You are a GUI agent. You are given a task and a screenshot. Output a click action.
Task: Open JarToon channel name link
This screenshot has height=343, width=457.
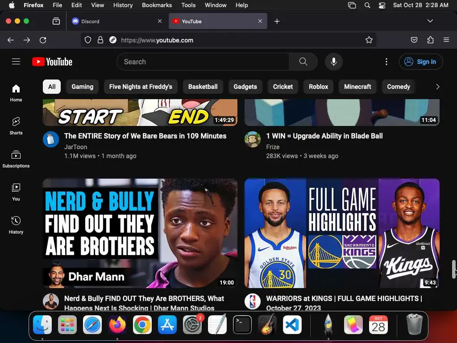click(75, 147)
